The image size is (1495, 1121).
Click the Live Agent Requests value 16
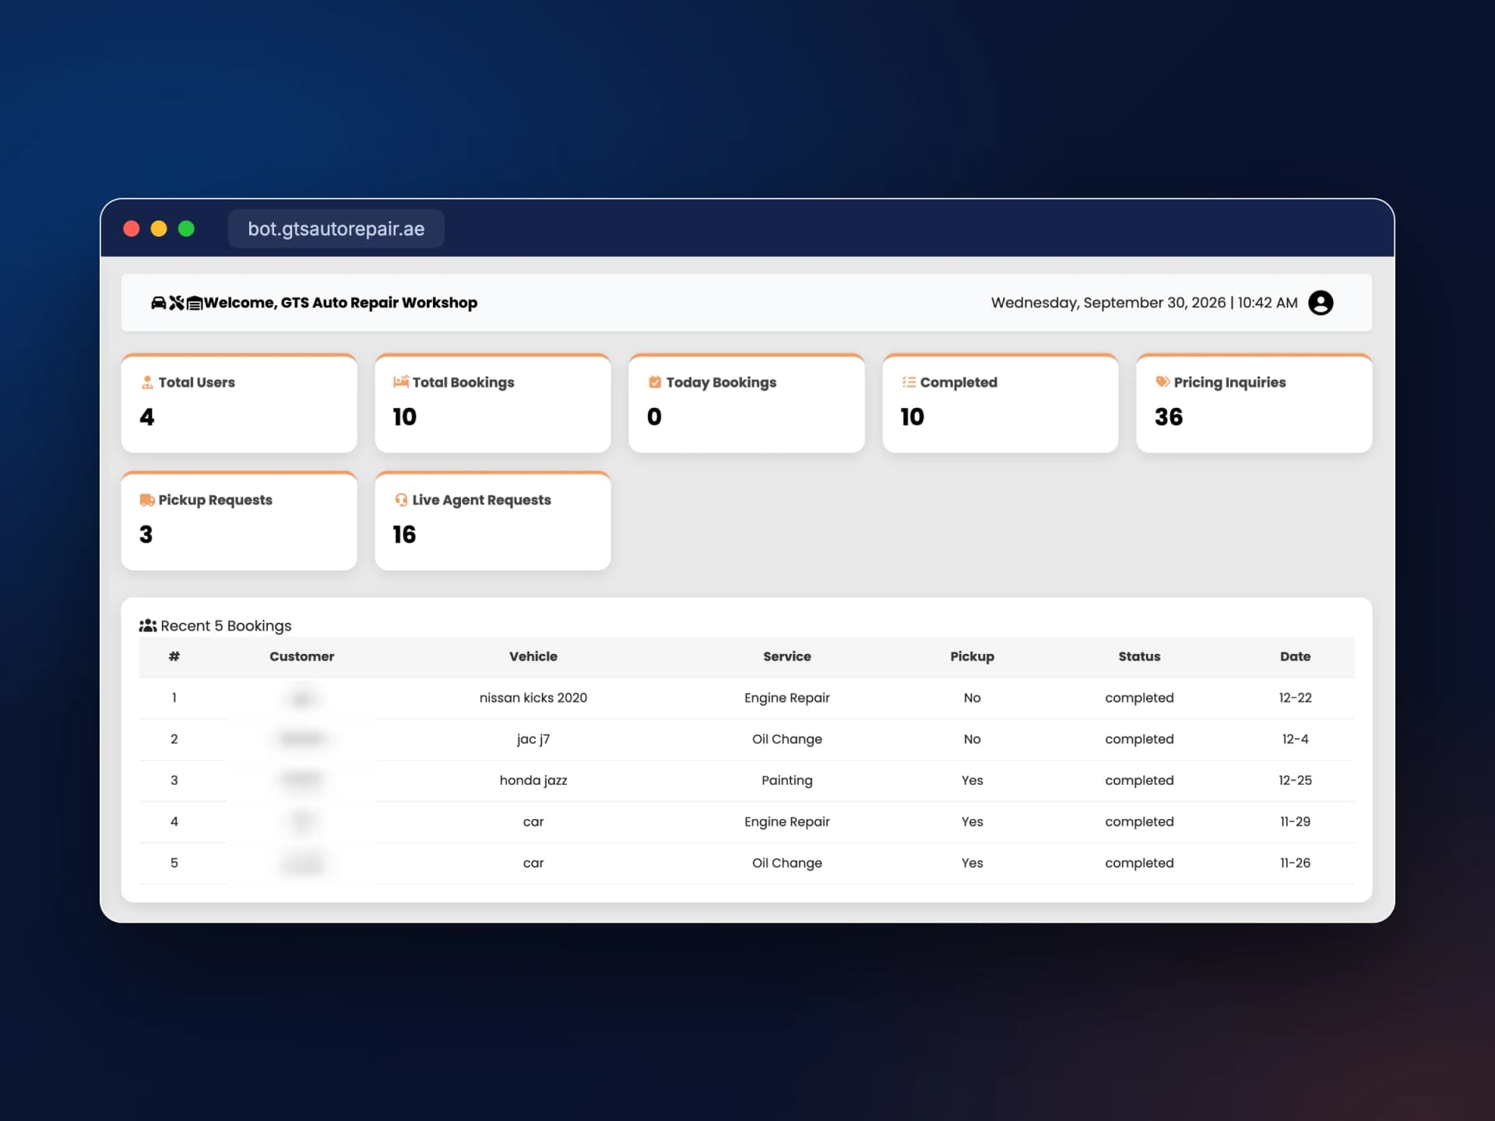404,535
